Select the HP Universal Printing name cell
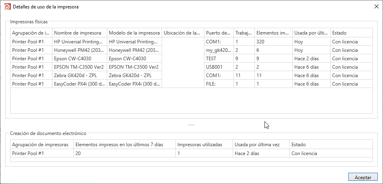Viewport: 383px width, 184px height. (x=80, y=42)
